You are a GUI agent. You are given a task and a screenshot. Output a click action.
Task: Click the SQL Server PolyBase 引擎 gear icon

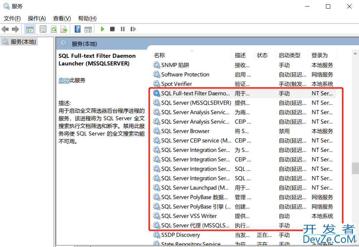coord(157,206)
